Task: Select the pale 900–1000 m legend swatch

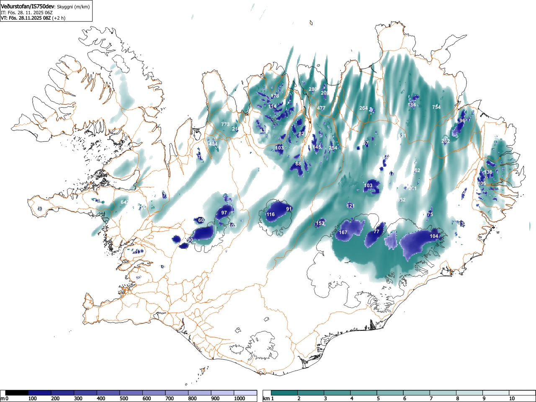Action: pos(222,393)
